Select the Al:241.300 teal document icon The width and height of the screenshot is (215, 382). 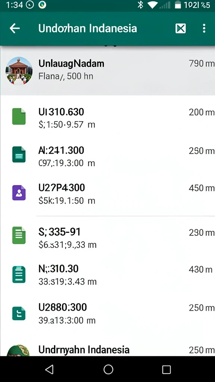pos(19,154)
